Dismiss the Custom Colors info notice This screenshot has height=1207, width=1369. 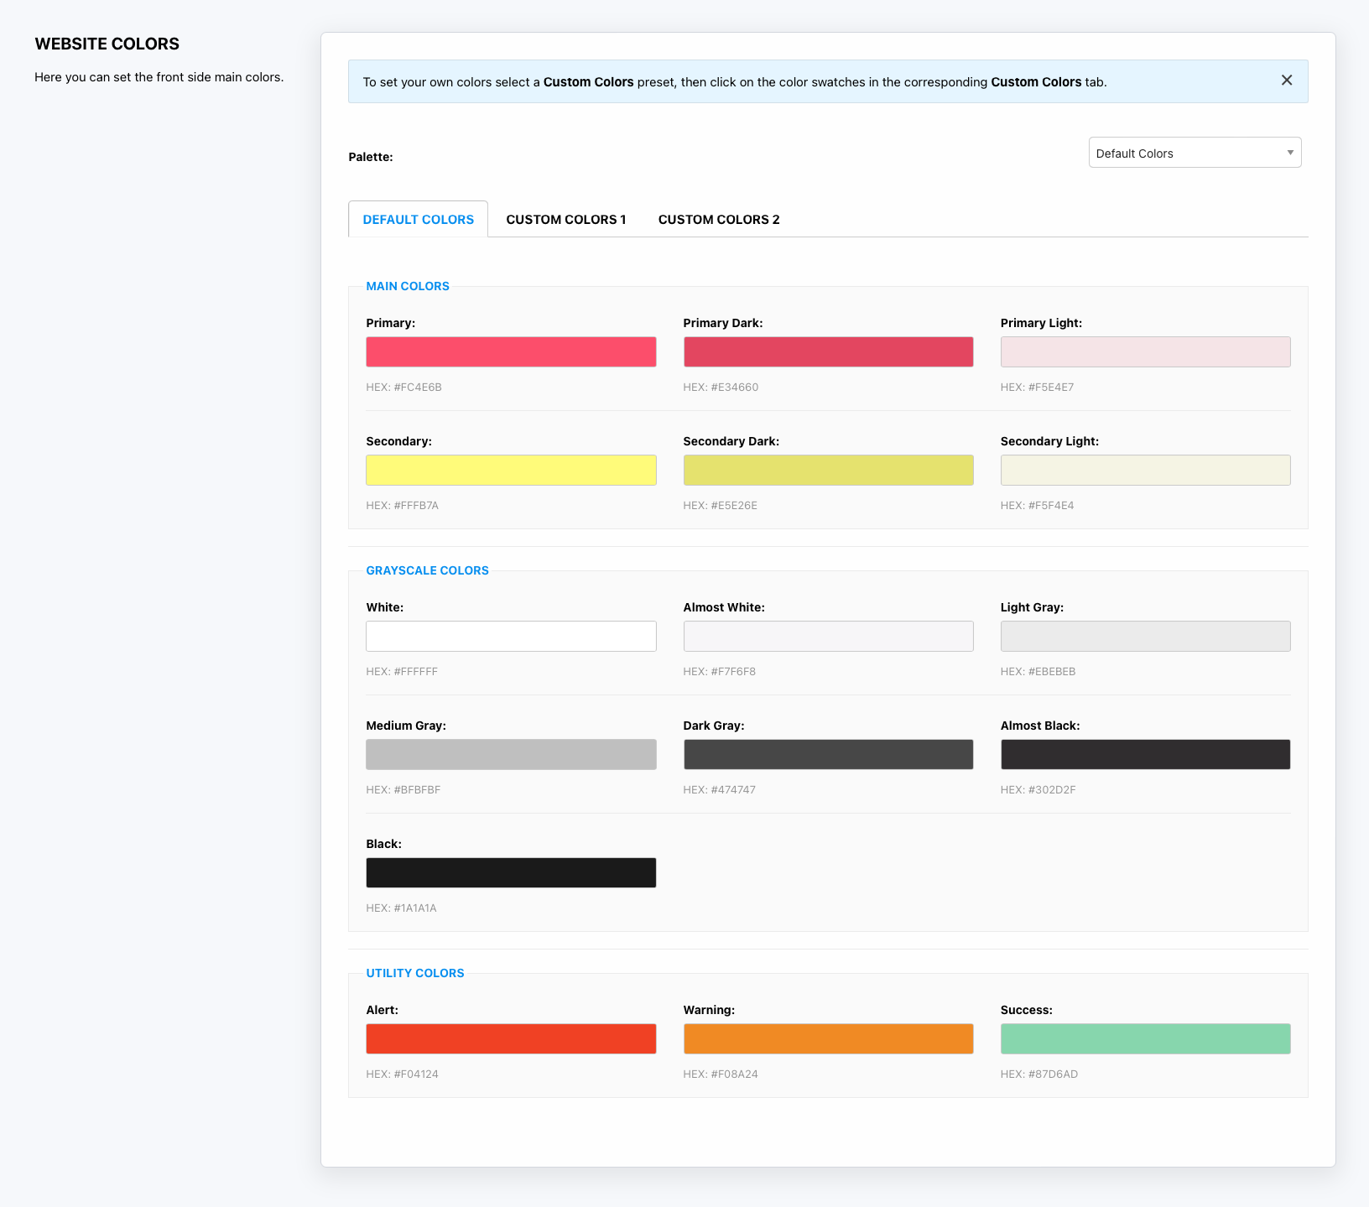coord(1286,81)
